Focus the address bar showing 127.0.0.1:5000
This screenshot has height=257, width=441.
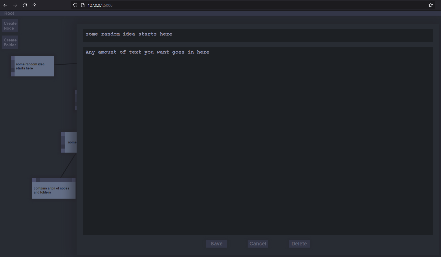coord(254,5)
